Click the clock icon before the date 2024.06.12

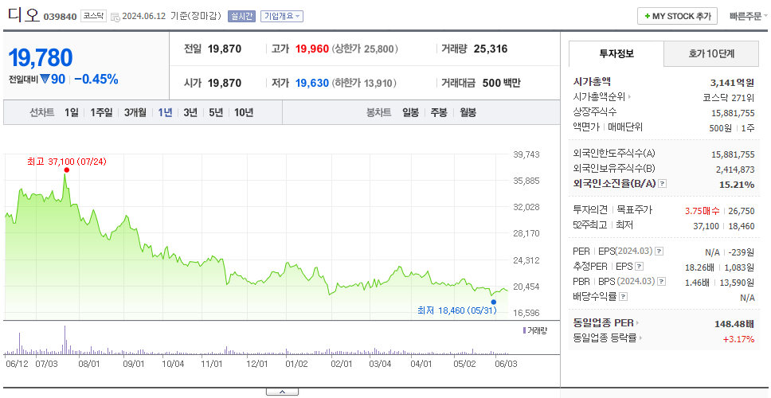tap(115, 17)
